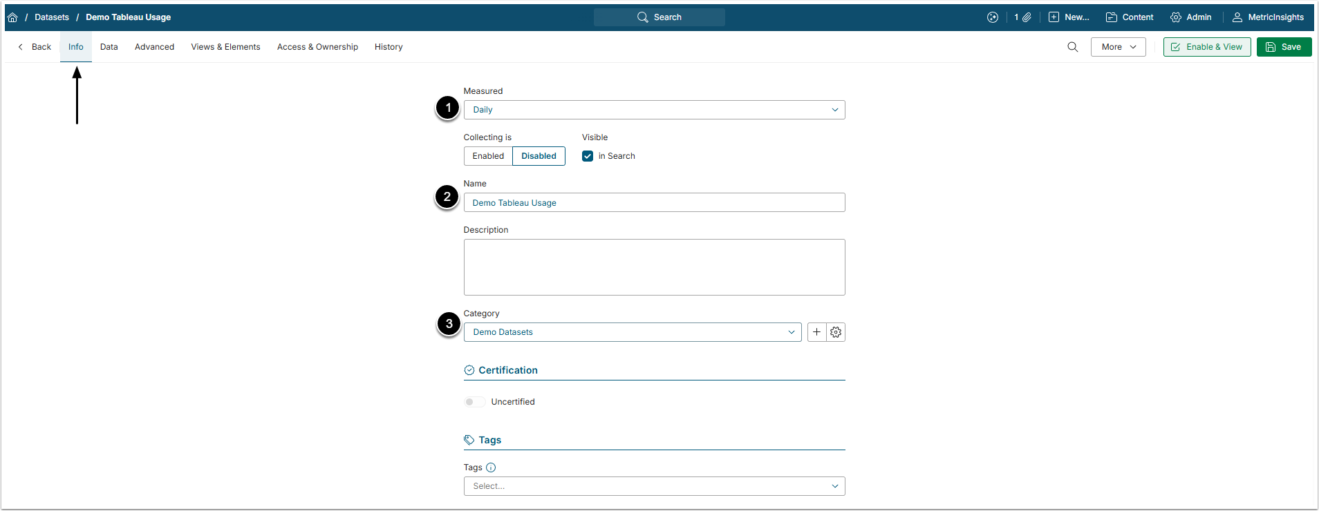Open the Category dropdown showing Demo Datasets

[x=632, y=332]
